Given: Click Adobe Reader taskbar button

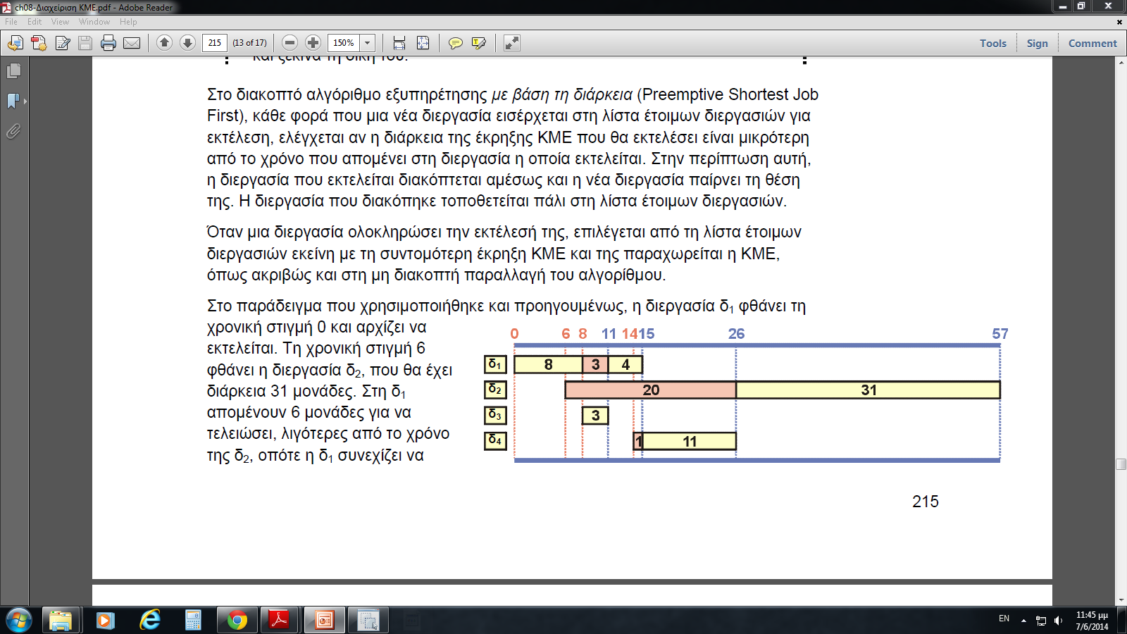Looking at the screenshot, I should pos(280,620).
